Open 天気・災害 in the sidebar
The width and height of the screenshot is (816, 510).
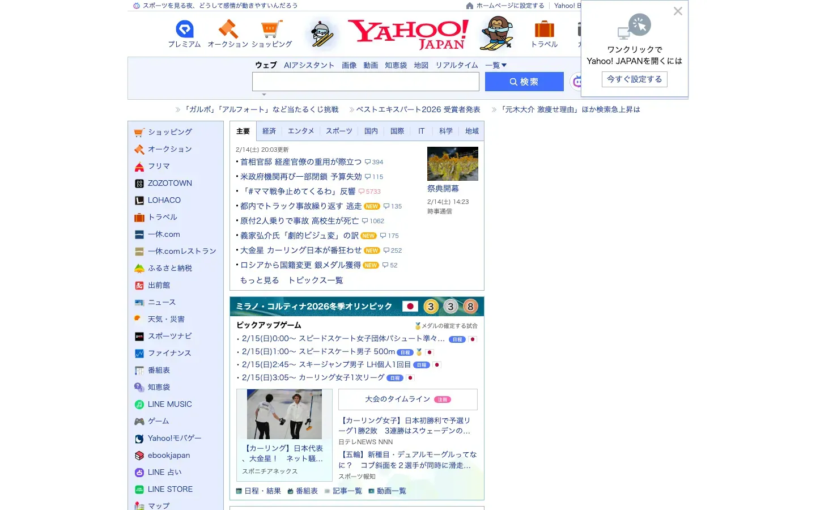coord(165,319)
